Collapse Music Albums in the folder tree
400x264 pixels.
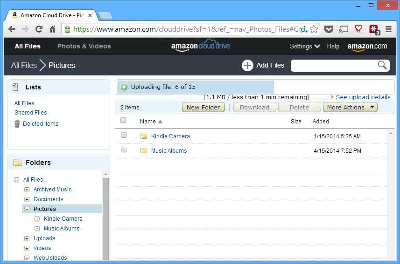click(37, 229)
